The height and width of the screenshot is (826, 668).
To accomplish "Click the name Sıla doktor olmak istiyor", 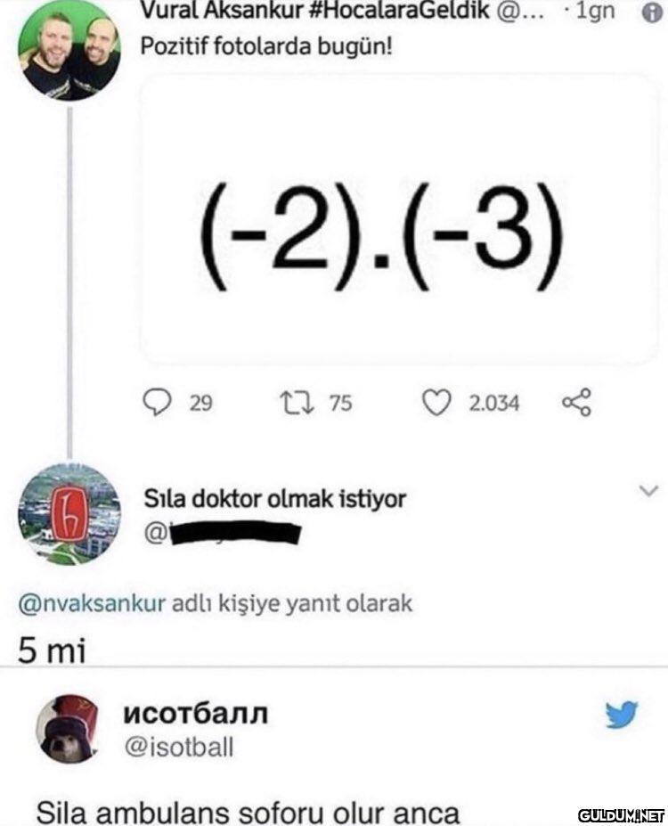I will click(x=275, y=499).
